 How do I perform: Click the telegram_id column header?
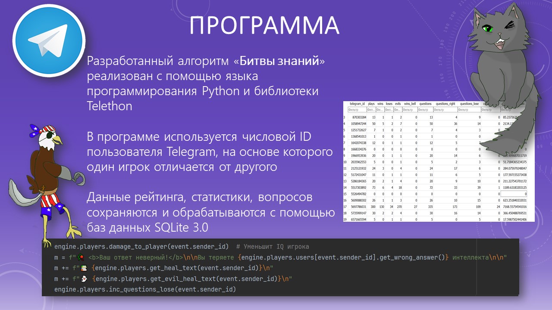[x=357, y=104]
